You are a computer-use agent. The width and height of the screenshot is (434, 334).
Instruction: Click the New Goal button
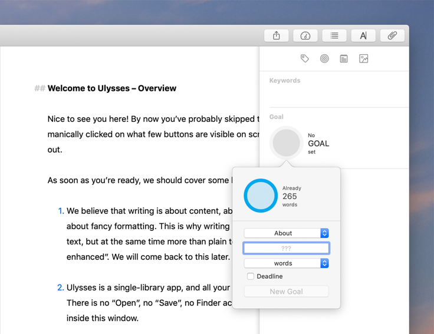286,292
